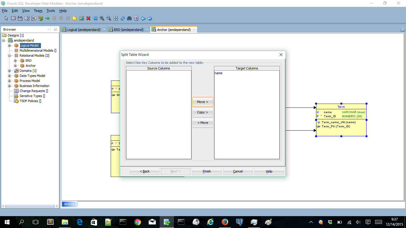Click the fit screen toolbar icon
The height and width of the screenshot is (228, 406).
click(115, 18)
